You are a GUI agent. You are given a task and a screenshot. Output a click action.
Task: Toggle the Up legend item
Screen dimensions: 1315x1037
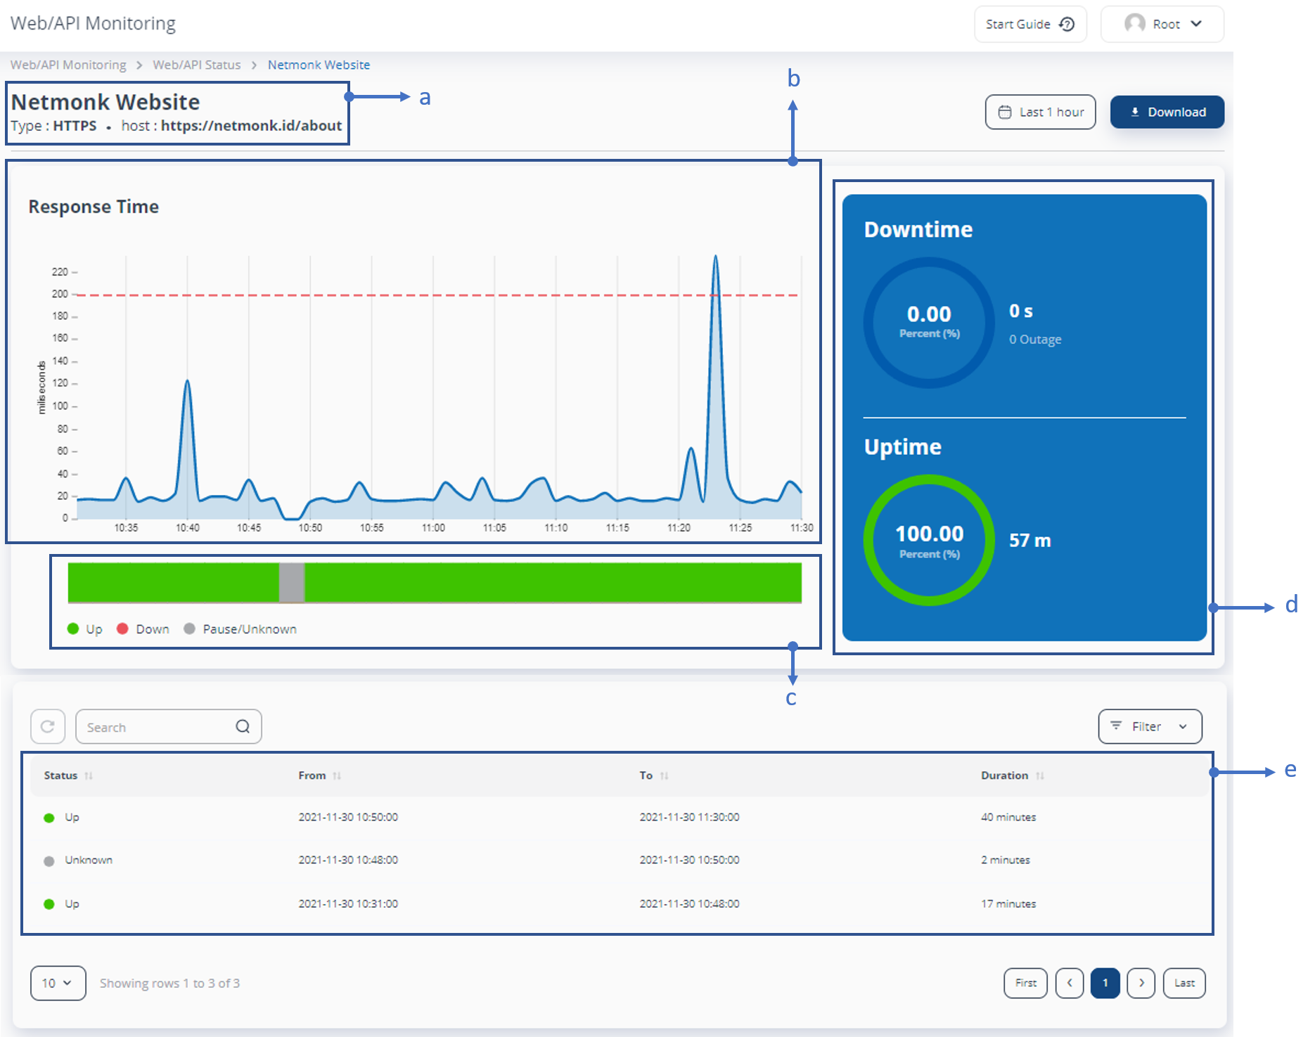click(x=85, y=629)
